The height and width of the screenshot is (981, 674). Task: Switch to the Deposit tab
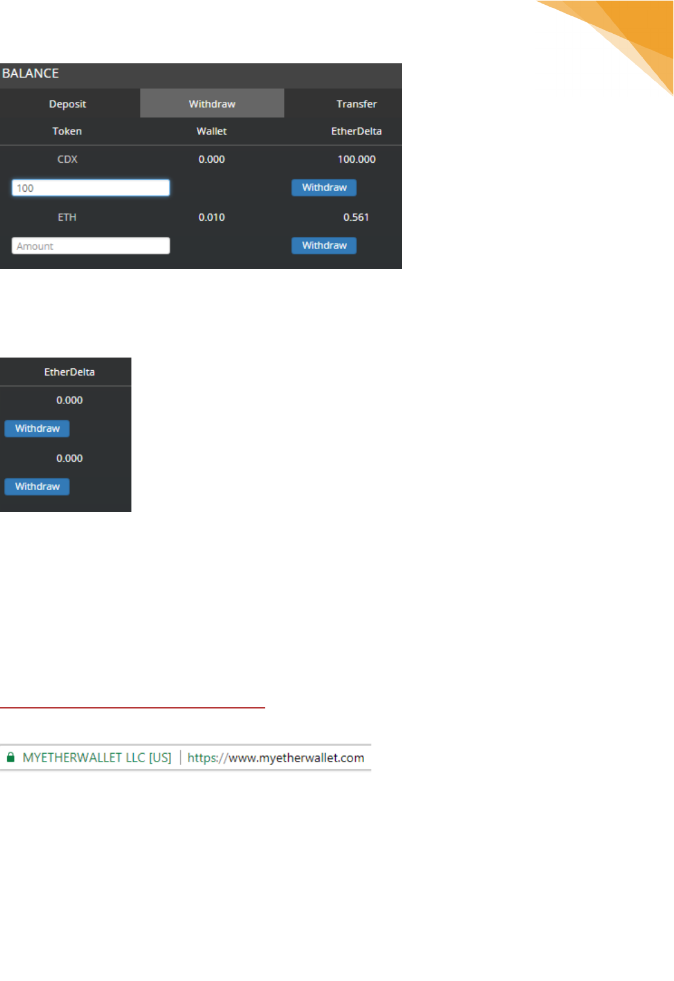[68, 104]
